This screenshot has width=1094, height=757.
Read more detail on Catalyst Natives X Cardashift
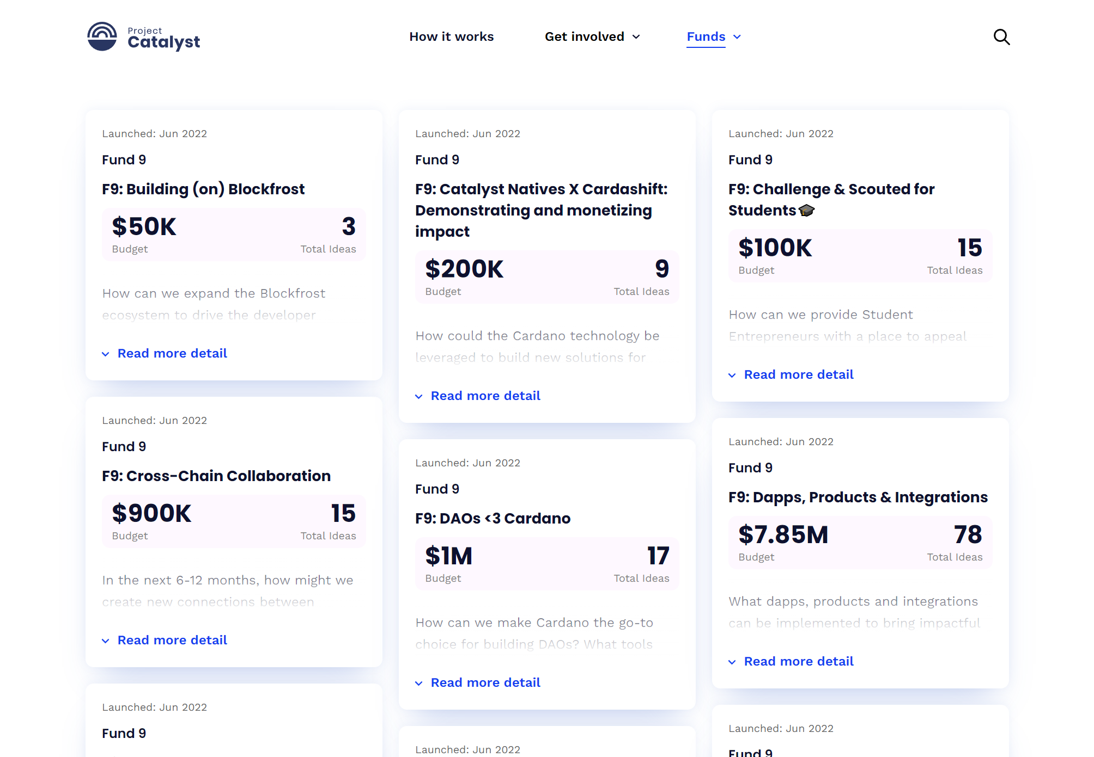point(485,396)
